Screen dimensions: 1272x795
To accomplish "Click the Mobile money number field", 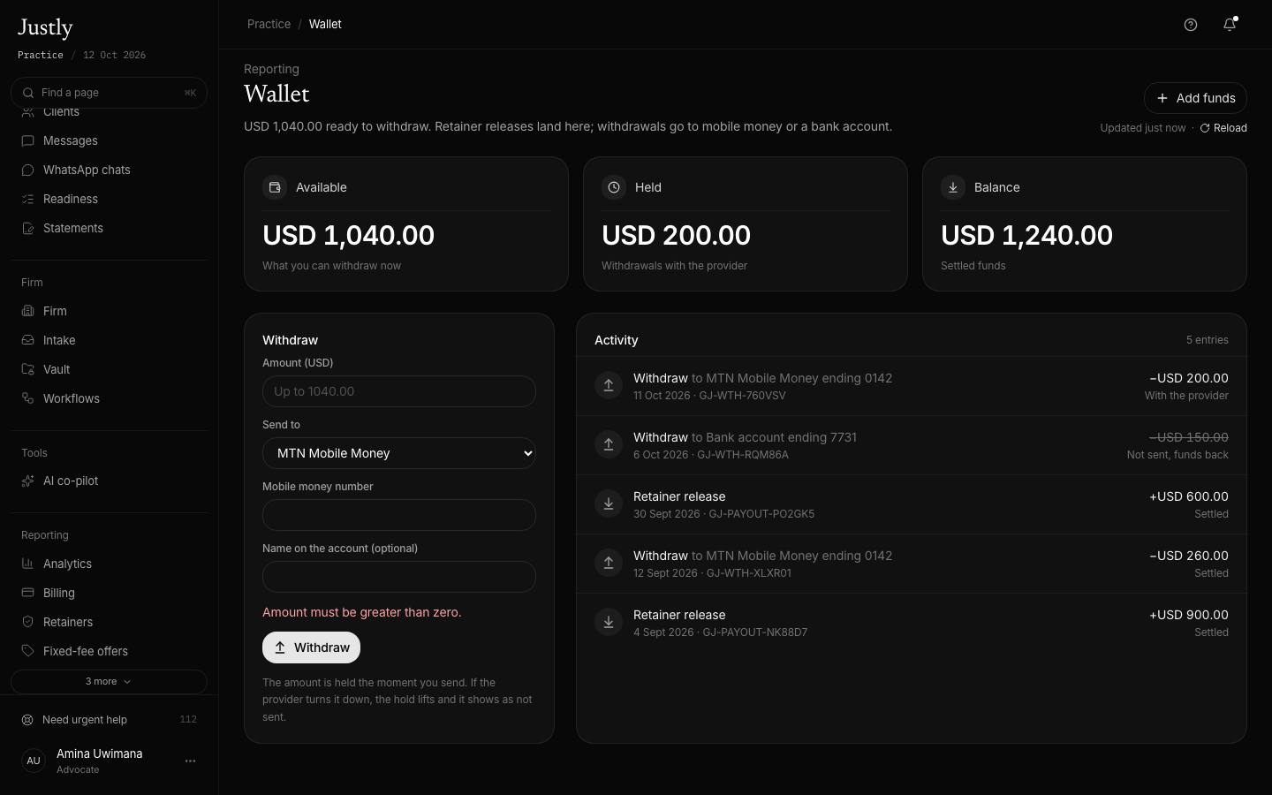I will 399,515.
